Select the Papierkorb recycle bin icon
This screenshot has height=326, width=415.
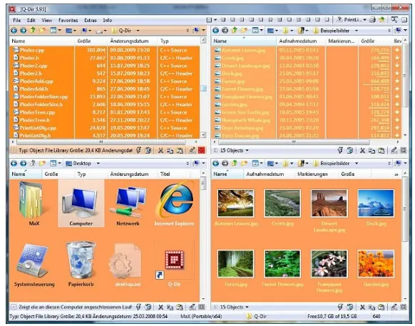[x=81, y=263]
